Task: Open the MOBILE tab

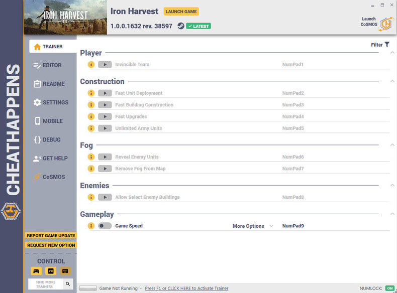Action: (x=48, y=121)
